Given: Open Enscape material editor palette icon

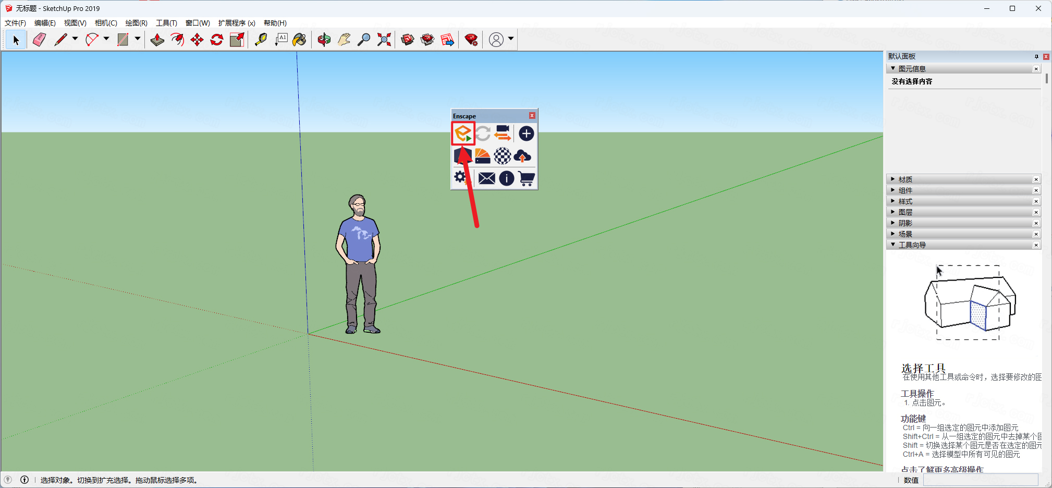Looking at the screenshot, I should (x=483, y=156).
